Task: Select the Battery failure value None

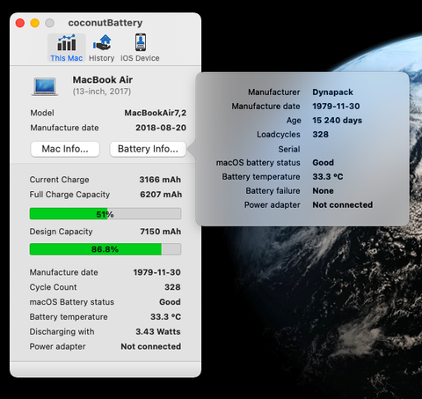Action: [323, 191]
